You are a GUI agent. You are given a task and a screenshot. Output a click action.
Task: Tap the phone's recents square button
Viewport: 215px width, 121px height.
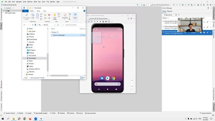tap(116, 89)
